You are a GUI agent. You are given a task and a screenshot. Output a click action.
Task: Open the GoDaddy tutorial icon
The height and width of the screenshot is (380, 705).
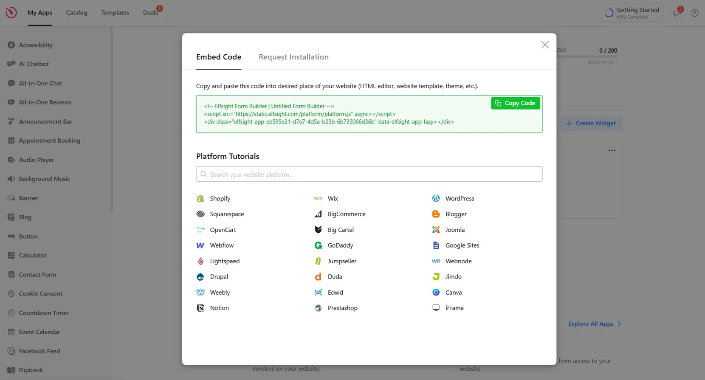[x=318, y=245]
